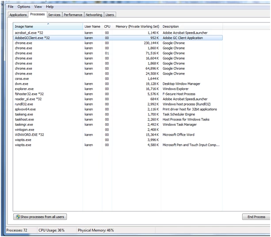Viewport: 271px width, 237px height.
Task: Click Show processes from all users button
Action: [x=40, y=217]
